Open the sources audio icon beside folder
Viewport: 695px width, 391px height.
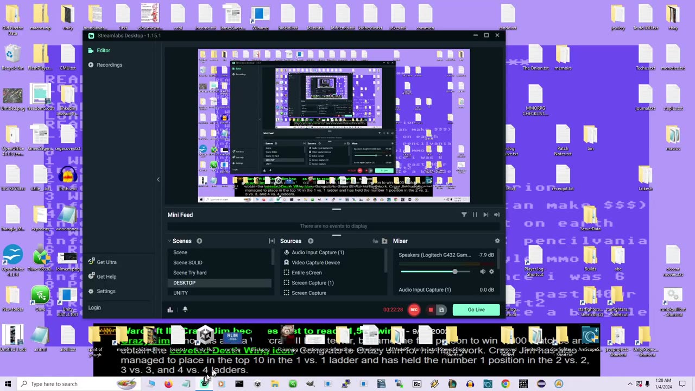pyautogui.click(x=375, y=241)
